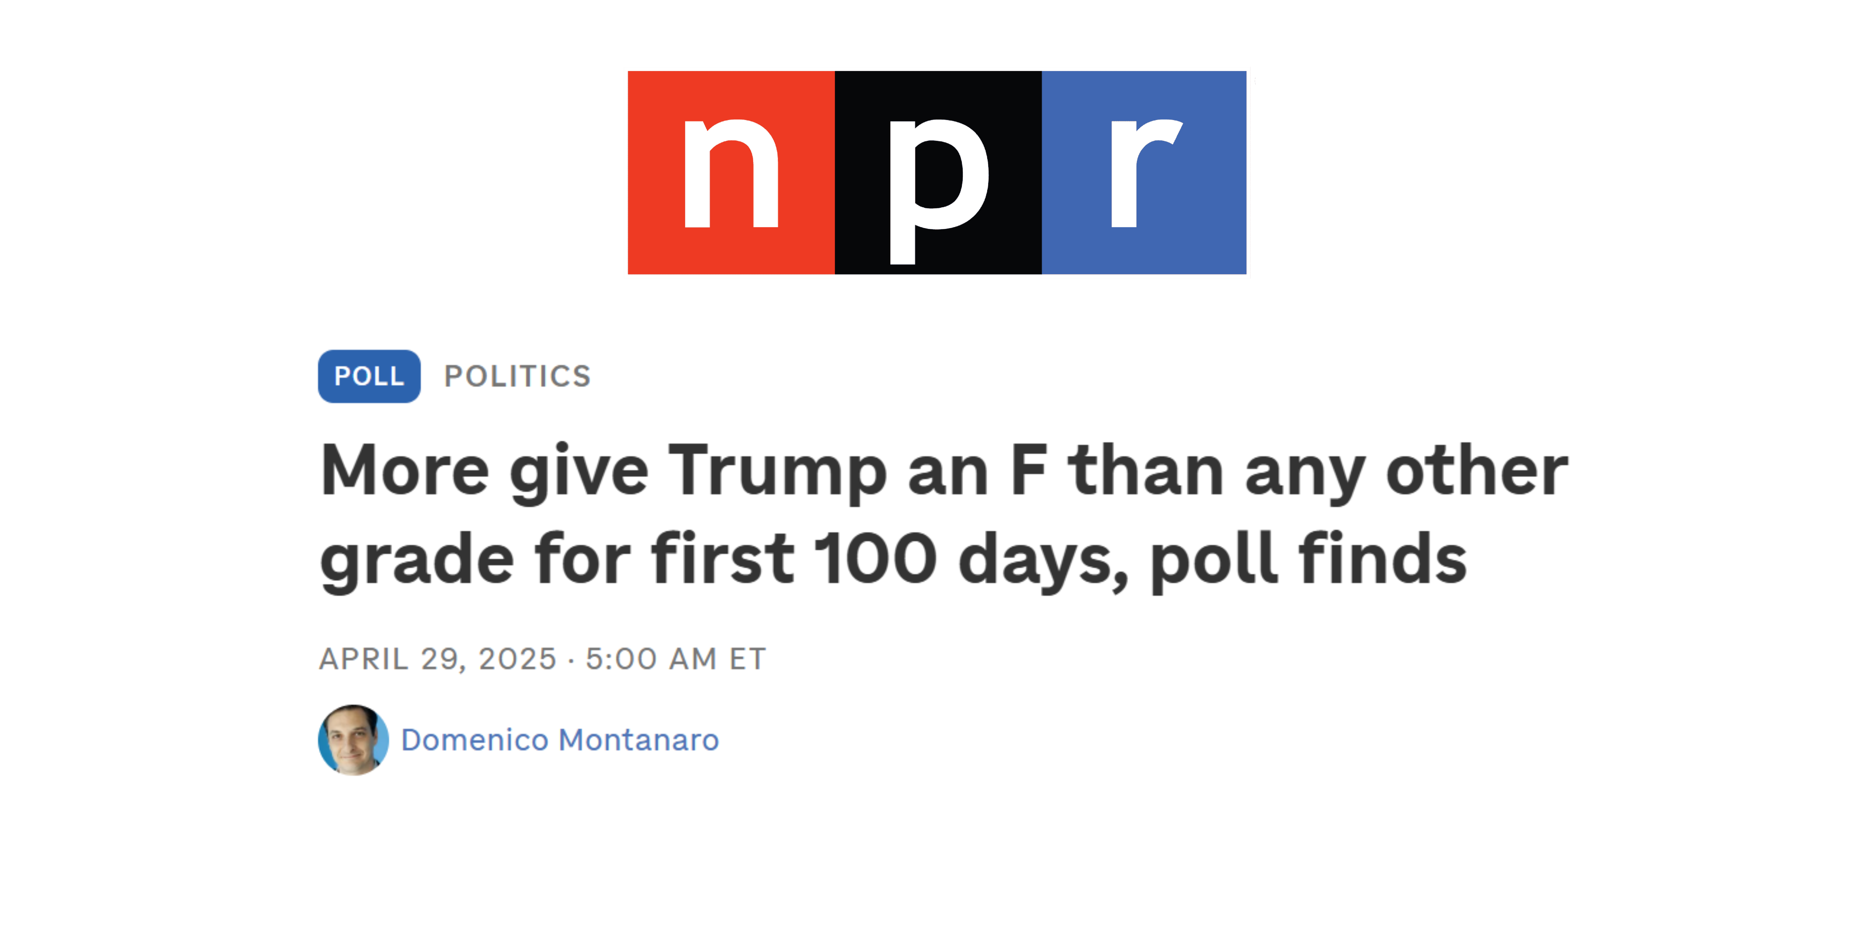The width and height of the screenshot is (1869, 934).
Task: Click the black 'p' block of NPR logo
Action: 938,173
